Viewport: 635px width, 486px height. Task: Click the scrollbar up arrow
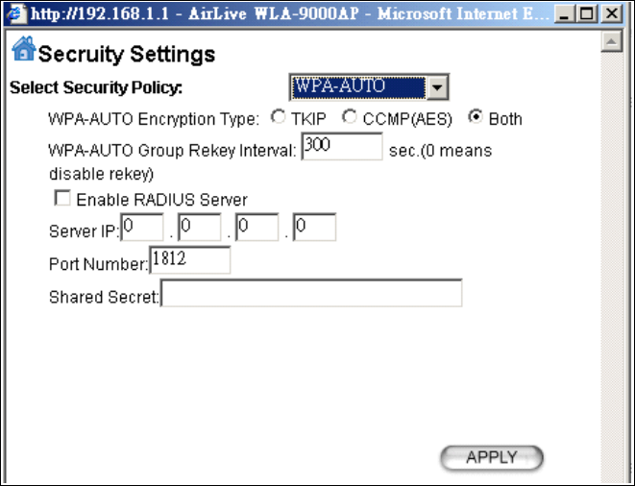612,41
